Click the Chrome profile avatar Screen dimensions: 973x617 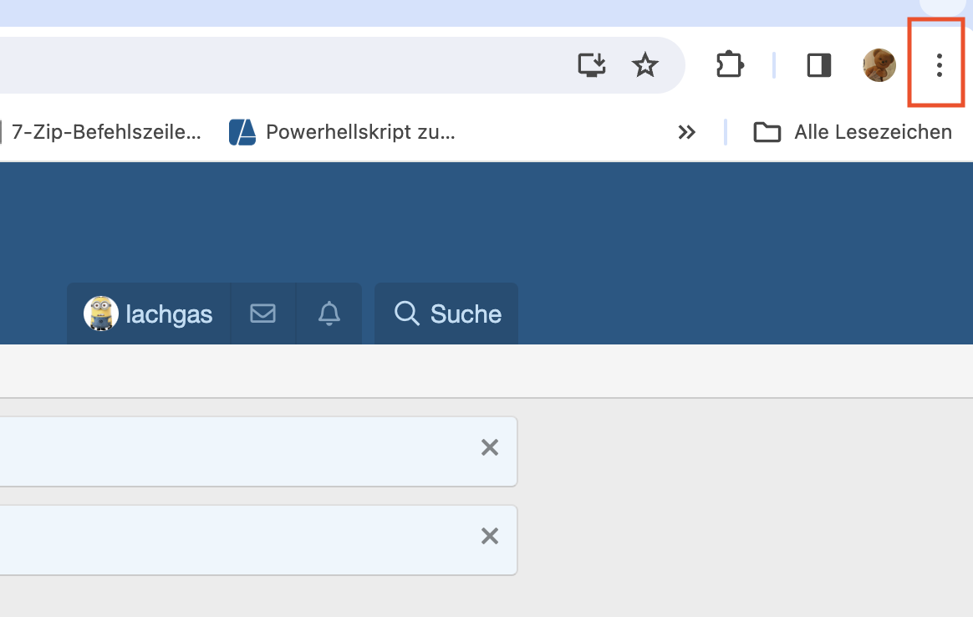pos(879,65)
